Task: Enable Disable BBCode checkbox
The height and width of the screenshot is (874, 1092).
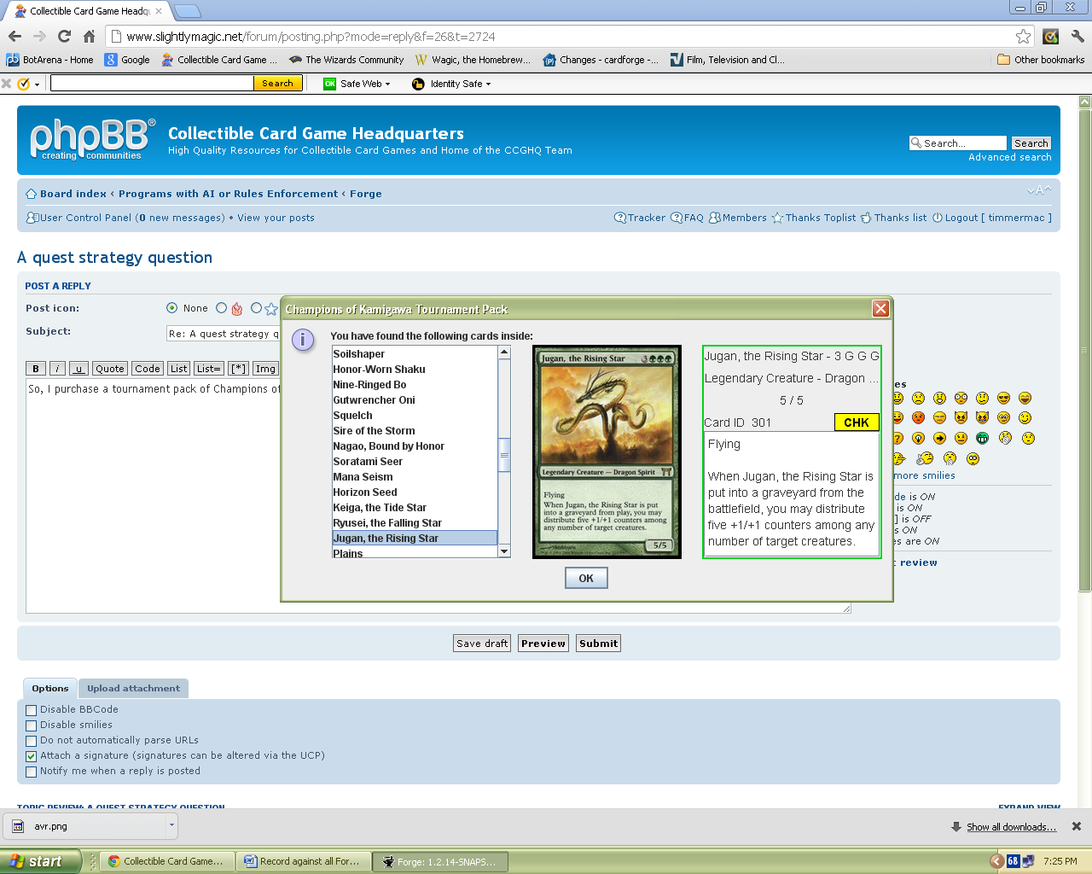Action: pos(32,710)
